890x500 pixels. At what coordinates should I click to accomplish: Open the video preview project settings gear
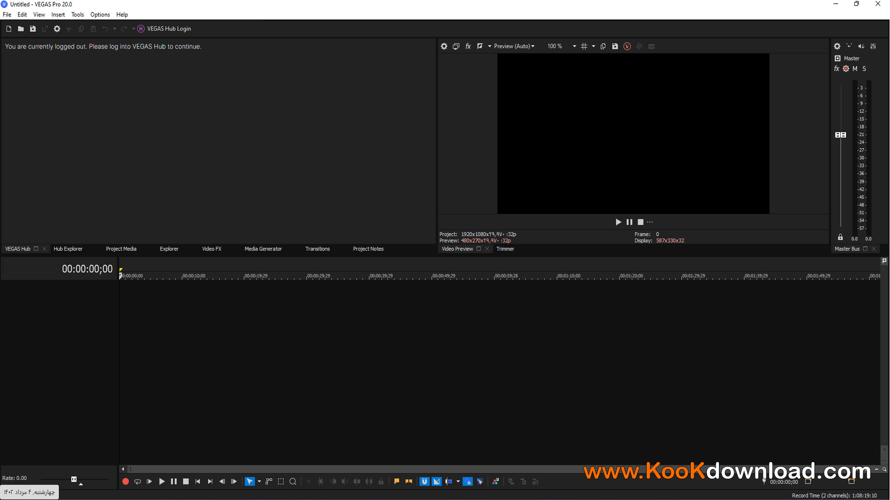444,46
